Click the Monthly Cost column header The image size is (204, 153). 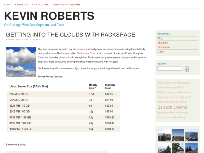(110, 86)
